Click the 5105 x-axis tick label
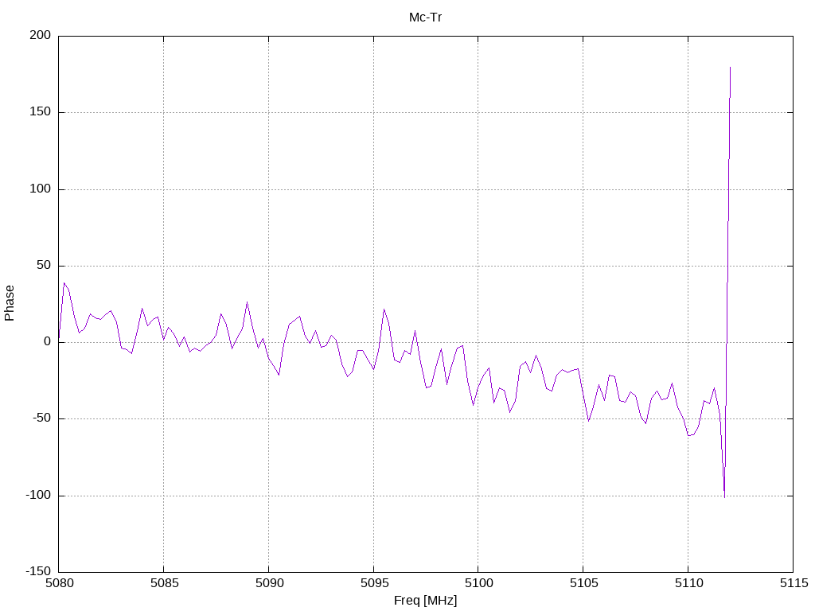Image resolution: width=815 pixels, height=611 pixels. click(583, 583)
